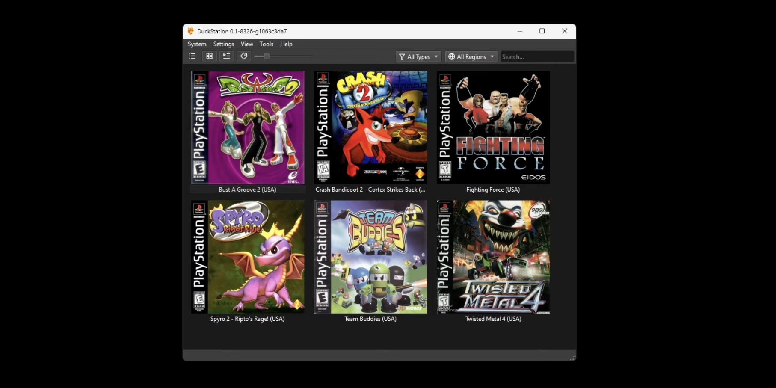Select Fighting Force game cover
This screenshot has height=388, width=776.
(x=493, y=127)
